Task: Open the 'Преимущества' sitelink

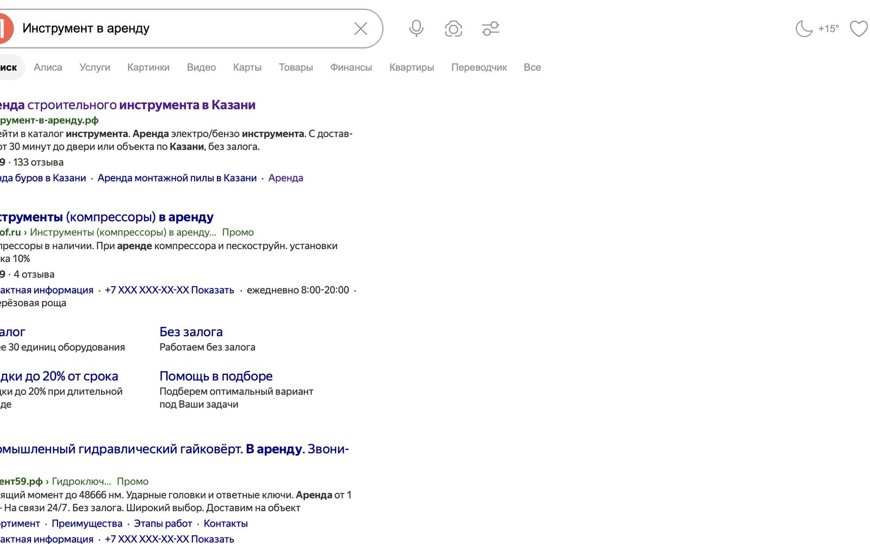Action: [x=87, y=523]
